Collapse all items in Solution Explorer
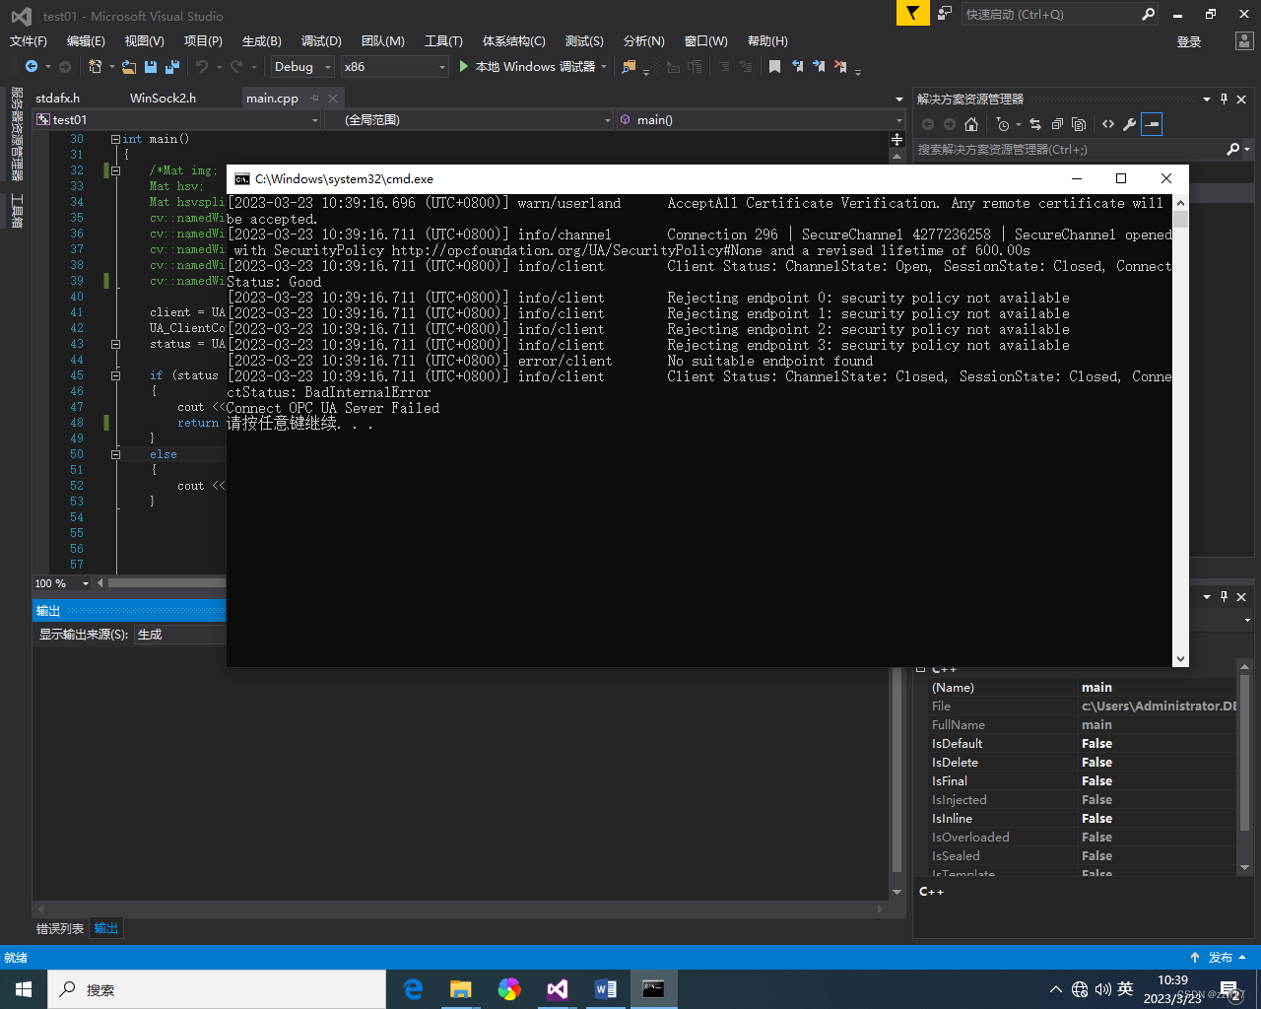Image resolution: width=1261 pixels, height=1009 pixels. coord(1057,124)
